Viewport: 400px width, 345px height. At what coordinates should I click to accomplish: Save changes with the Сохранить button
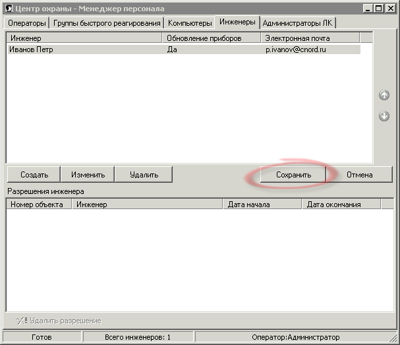[293, 175]
